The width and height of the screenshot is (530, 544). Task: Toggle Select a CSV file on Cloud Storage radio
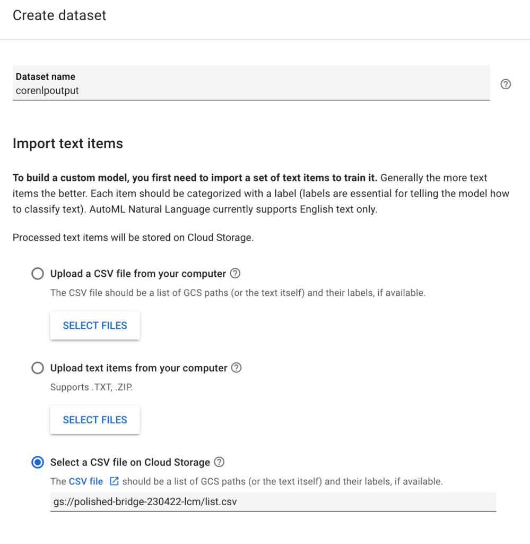point(38,462)
